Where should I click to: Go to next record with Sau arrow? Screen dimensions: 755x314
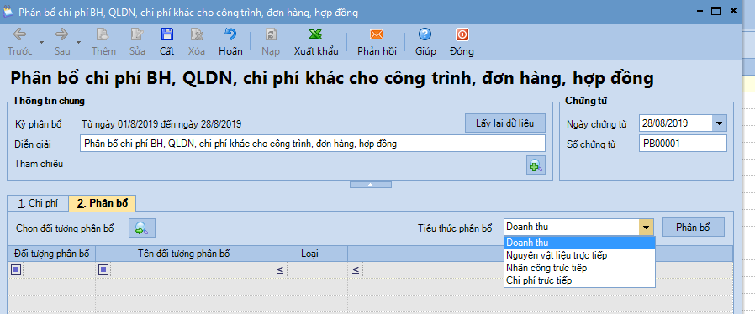62,34
